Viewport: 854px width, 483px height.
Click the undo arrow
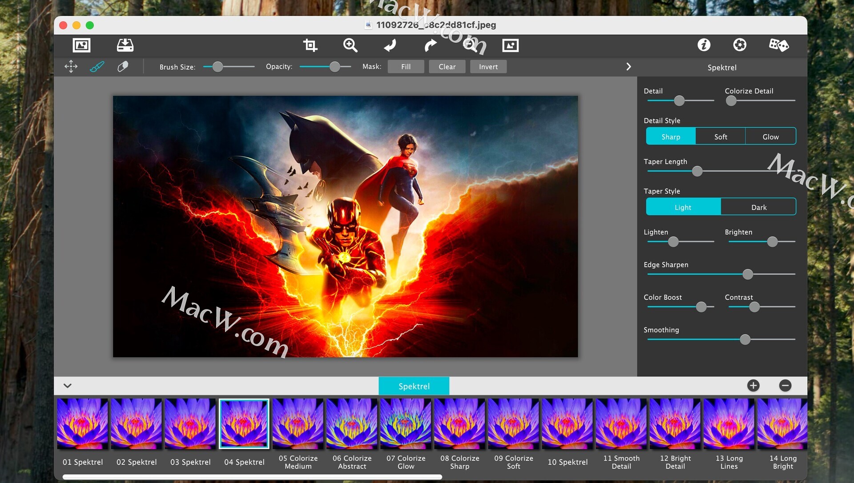(x=390, y=45)
